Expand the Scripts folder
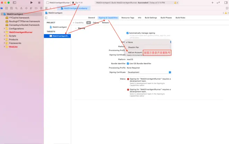The width and height of the screenshot is (229, 144). 4,36
